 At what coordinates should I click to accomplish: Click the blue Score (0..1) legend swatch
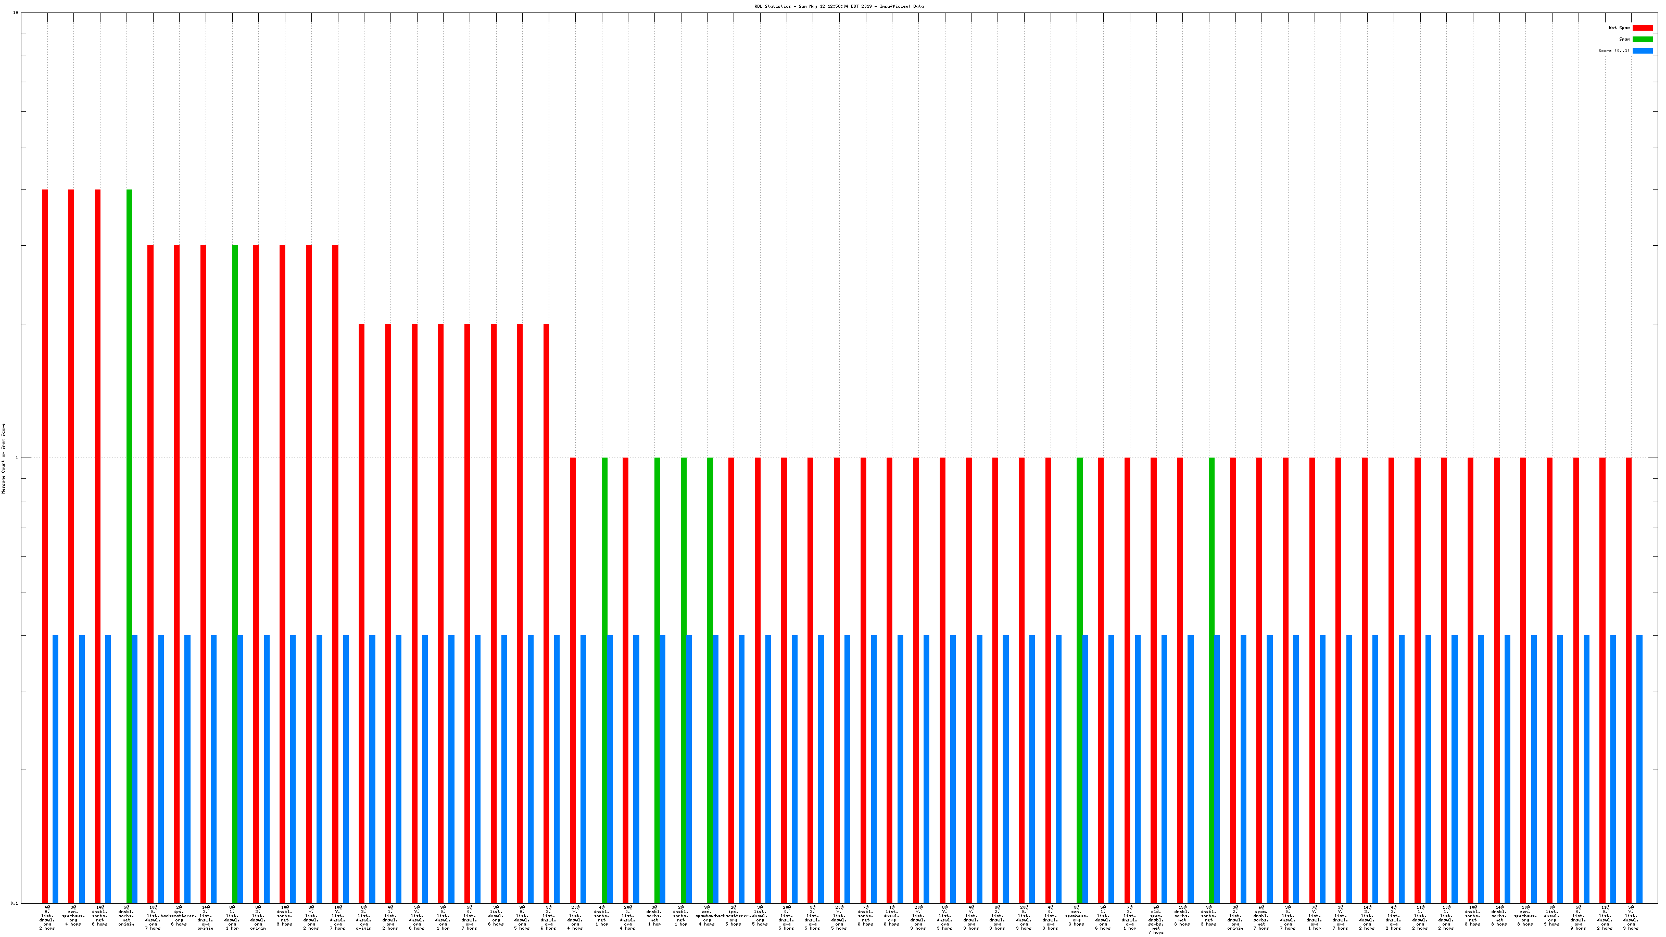[x=1642, y=50]
